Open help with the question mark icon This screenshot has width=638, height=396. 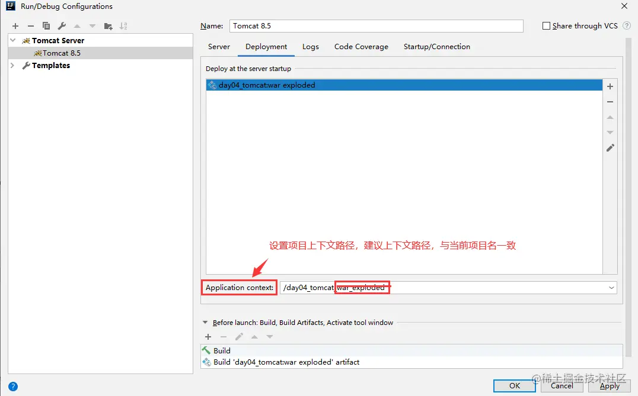point(13,387)
